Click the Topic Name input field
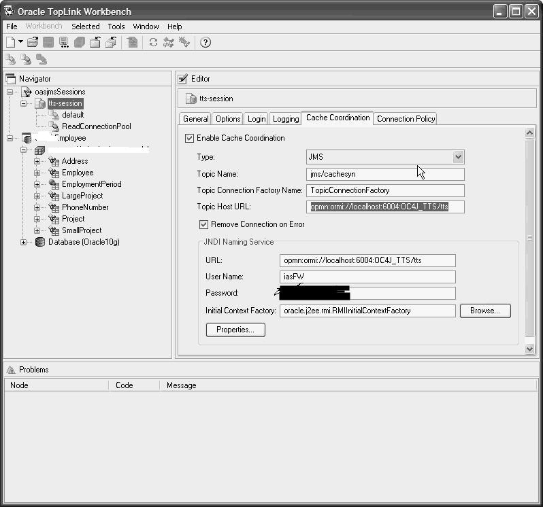The width and height of the screenshot is (543, 507). [385, 174]
